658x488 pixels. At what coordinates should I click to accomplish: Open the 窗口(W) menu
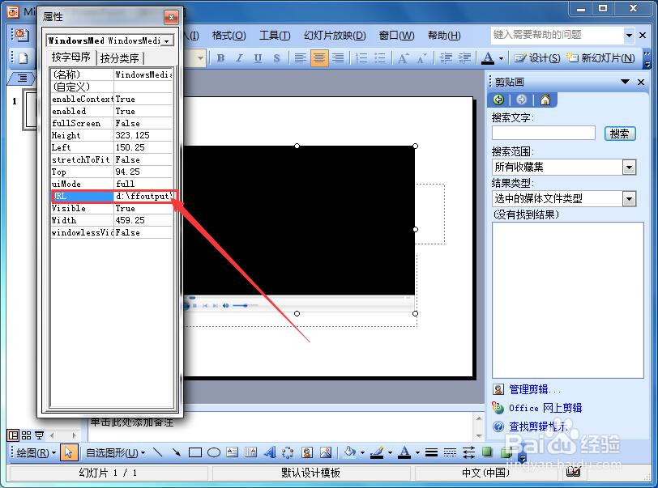396,36
